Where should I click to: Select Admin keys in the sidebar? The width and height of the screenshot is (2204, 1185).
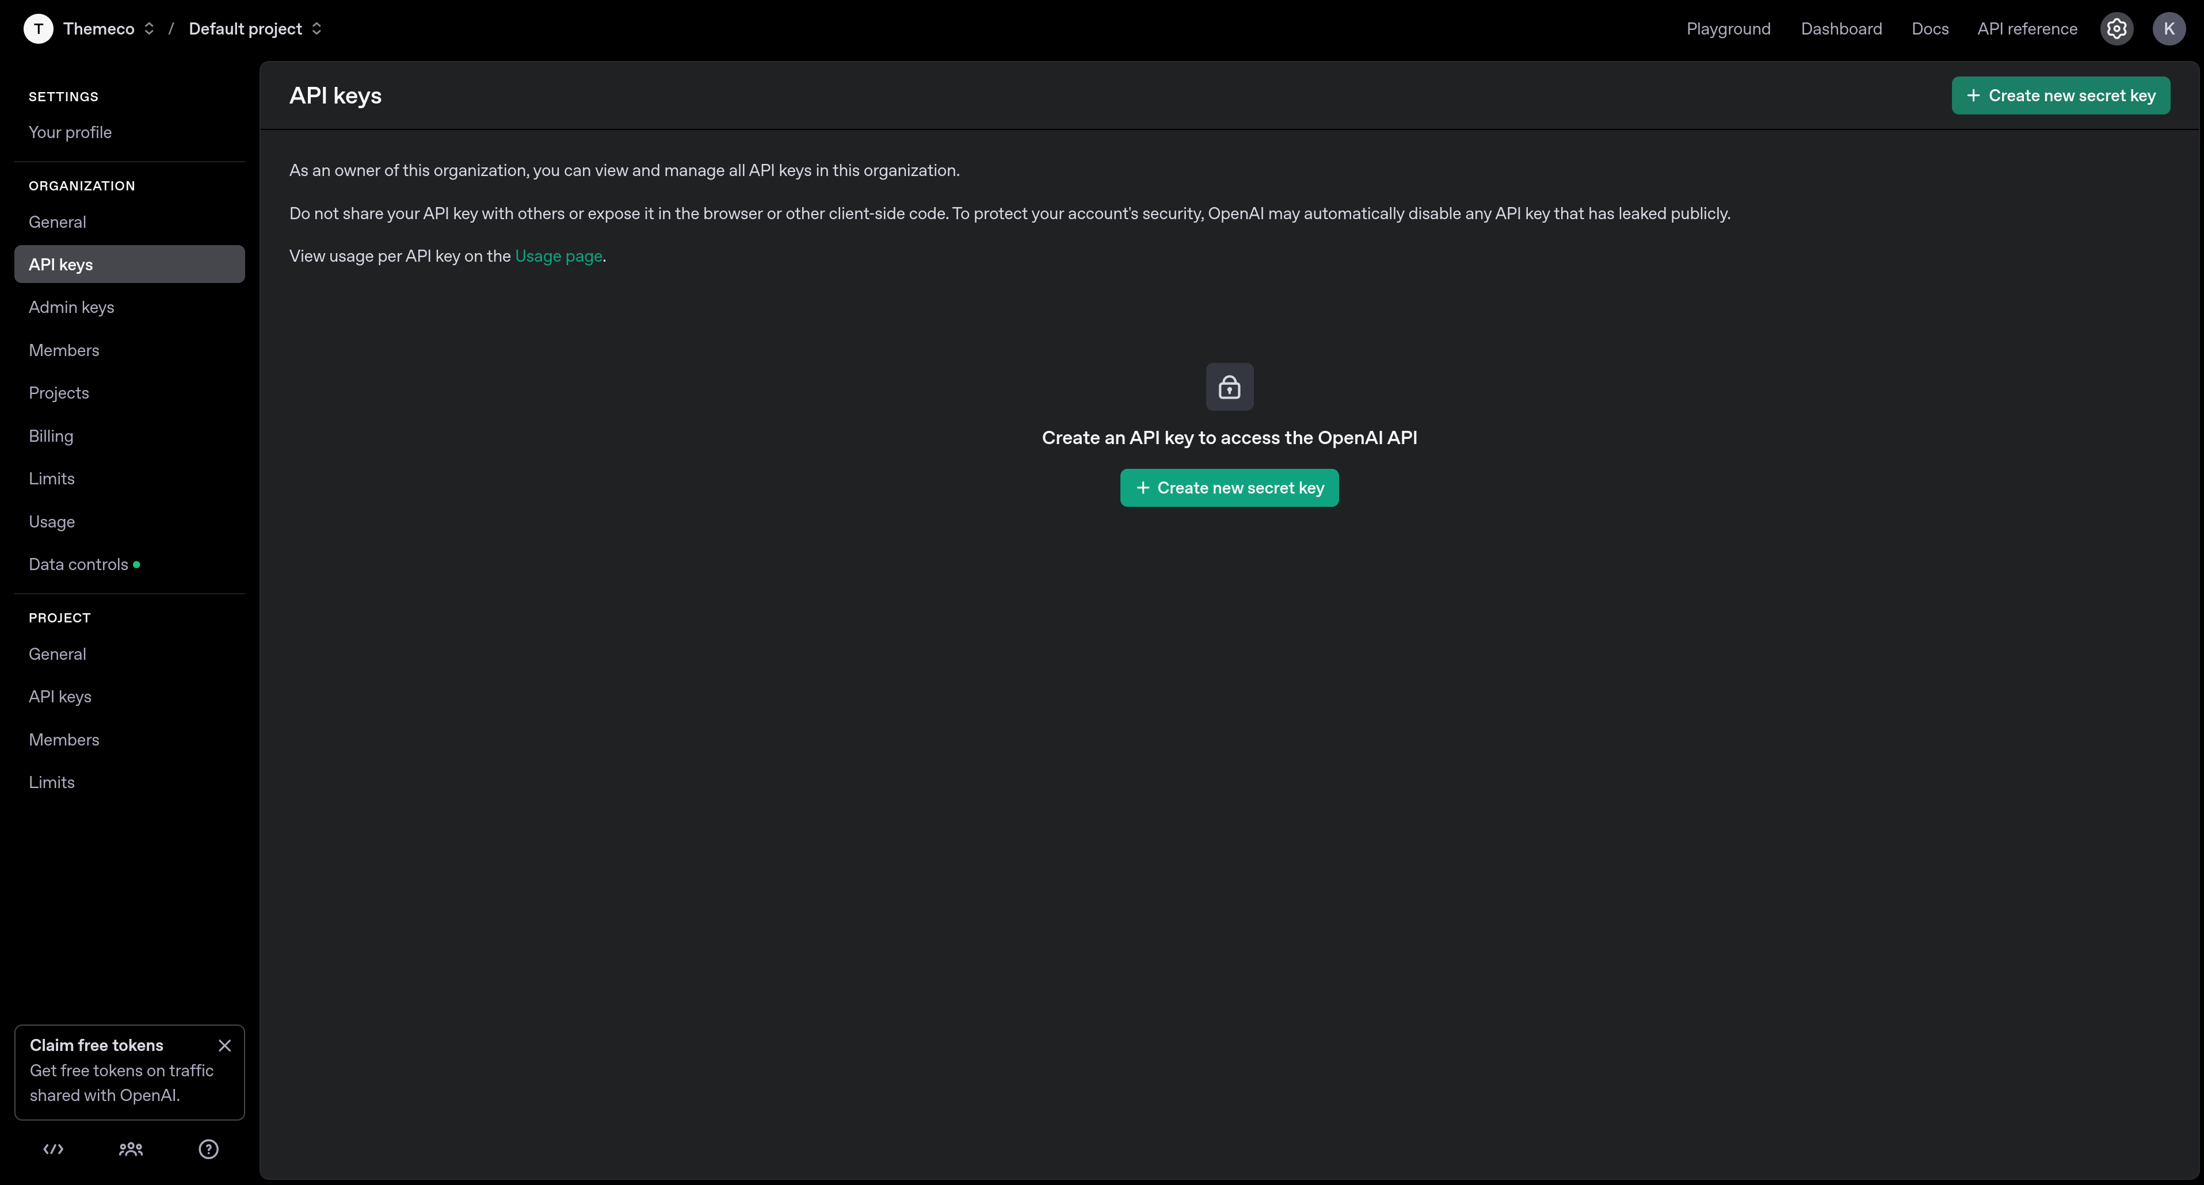(72, 306)
